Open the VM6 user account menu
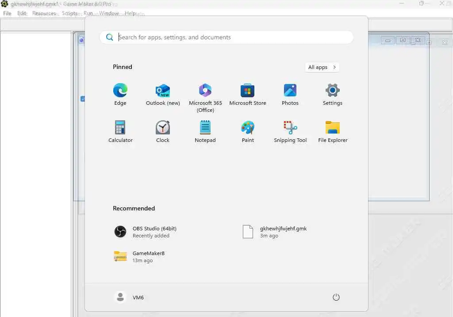Image resolution: width=453 pixels, height=317 pixels. click(x=129, y=297)
